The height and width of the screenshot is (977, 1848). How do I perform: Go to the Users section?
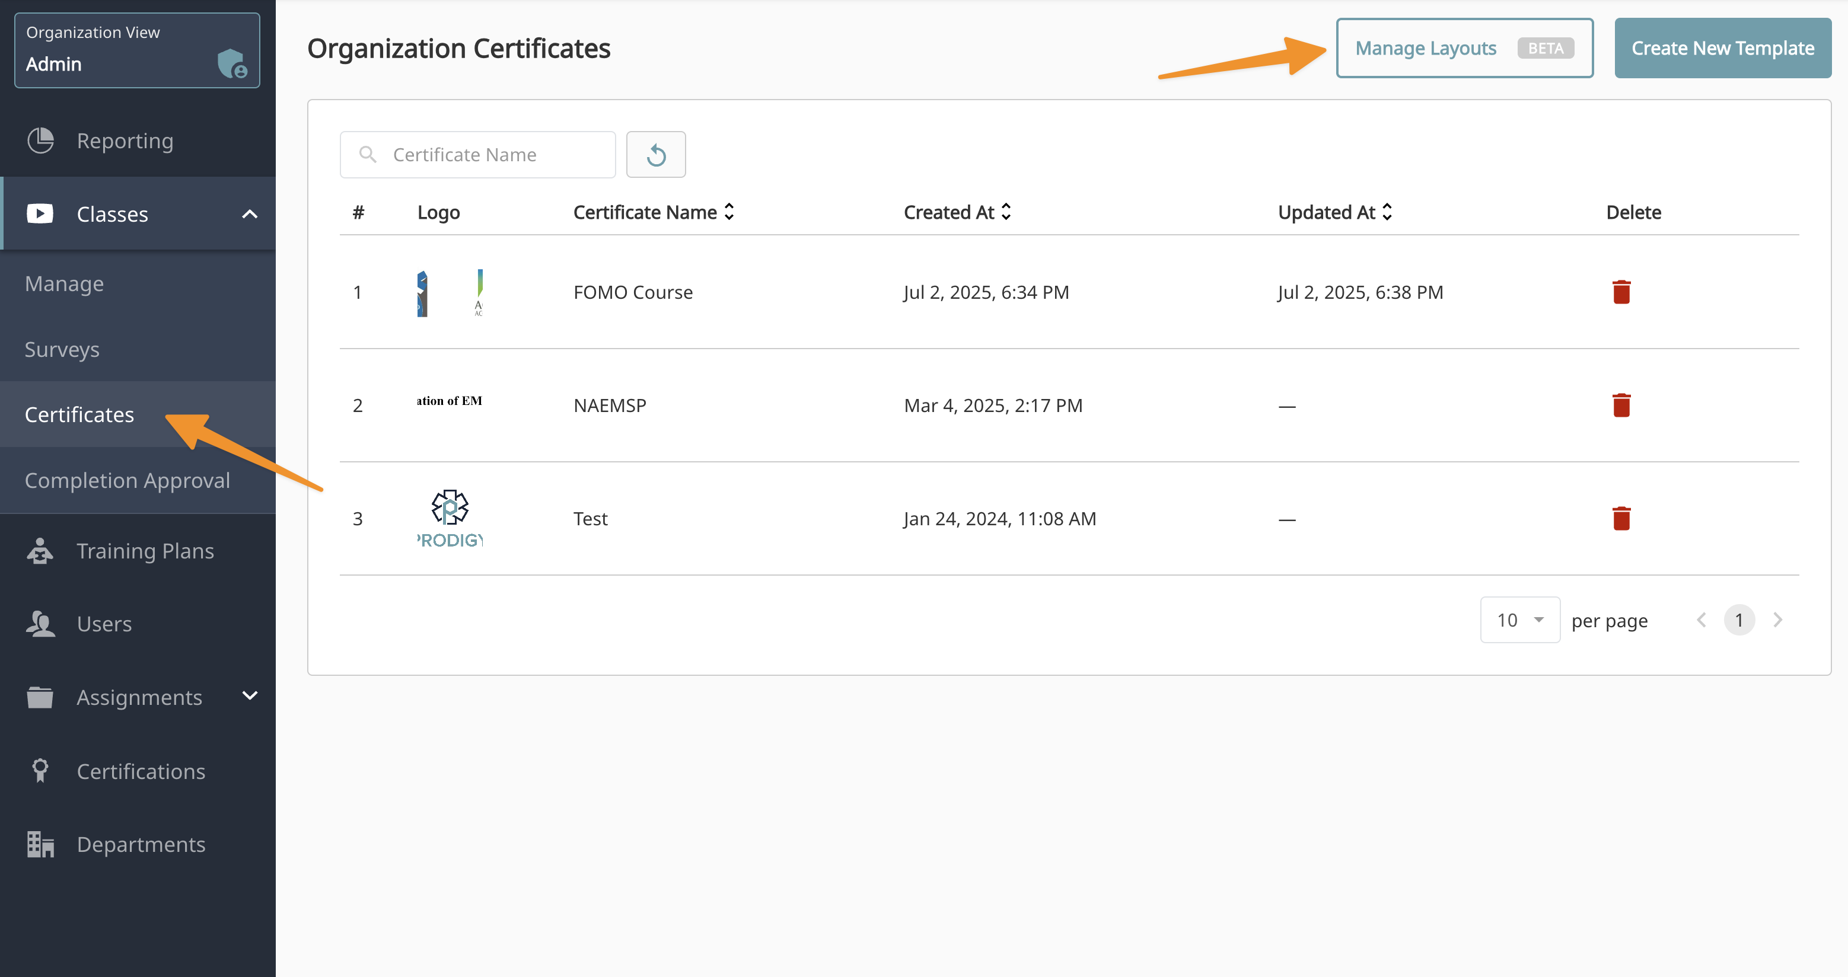click(138, 623)
